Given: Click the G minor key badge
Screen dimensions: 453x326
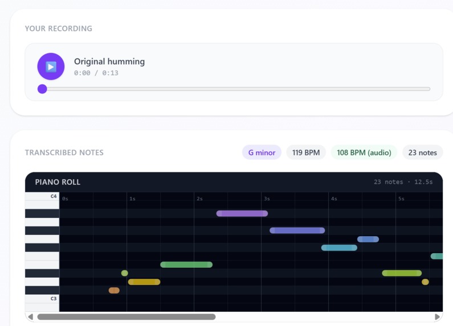Looking at the screenshot, I should (262, 152).
